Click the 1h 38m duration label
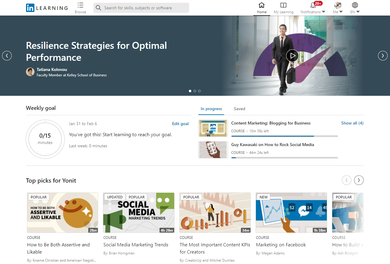Image resolution: width=390 pixels, height=264 pixels. [320, 230]
